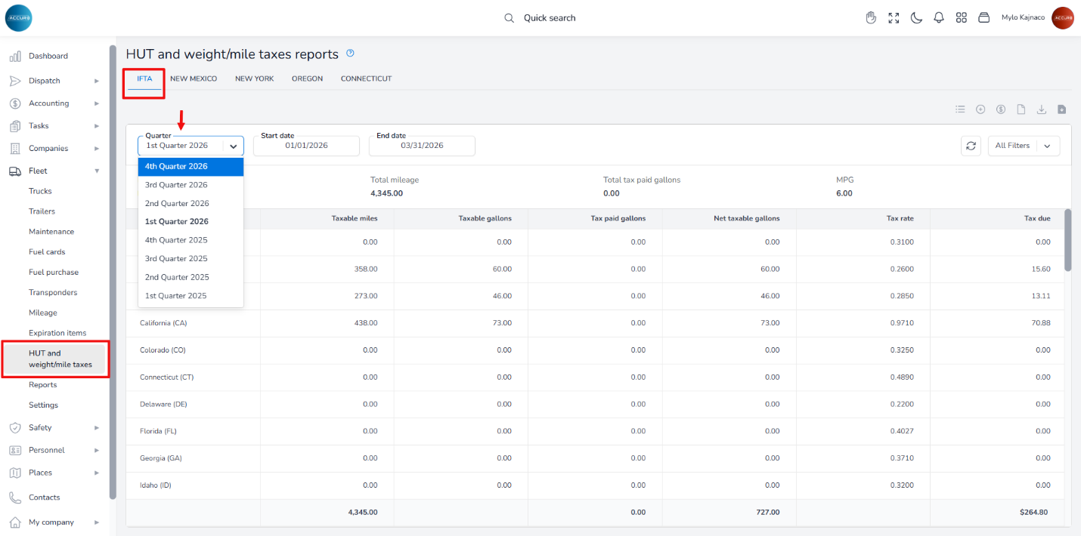Click the dollar sign icon in report toolbar
This screenshot has width=1081, height=536.
[x=1001, y=109]
